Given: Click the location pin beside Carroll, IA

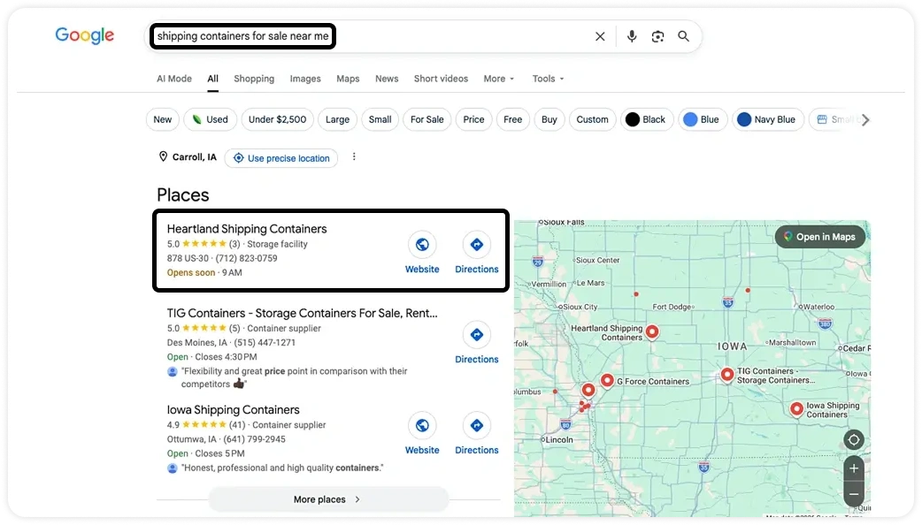Looking at the screenshot, I should click(x=164, y=156).
